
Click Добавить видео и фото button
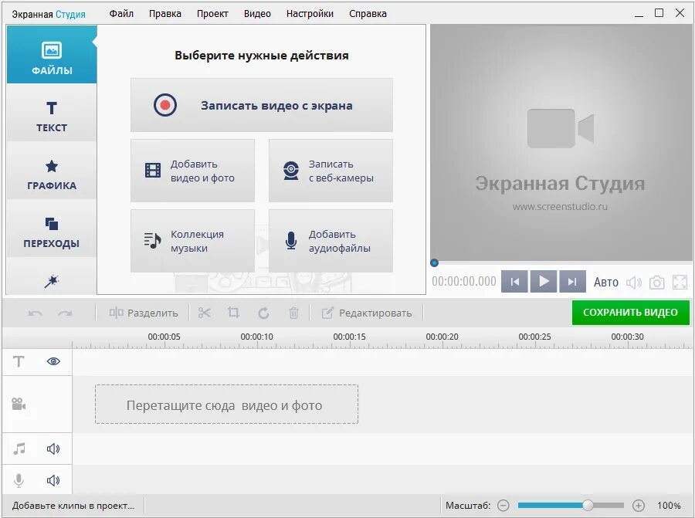[x=192, y=171]
